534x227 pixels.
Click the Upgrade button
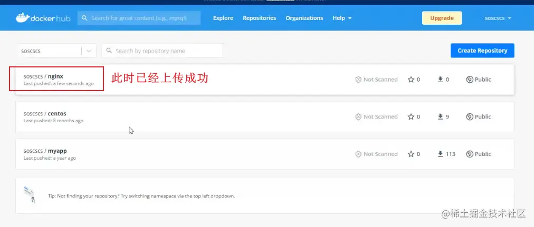(442, 18)
